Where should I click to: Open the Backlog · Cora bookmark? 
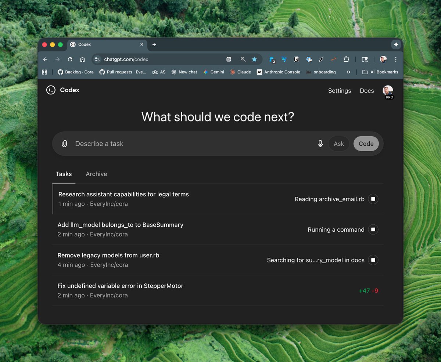click(76, 72)
